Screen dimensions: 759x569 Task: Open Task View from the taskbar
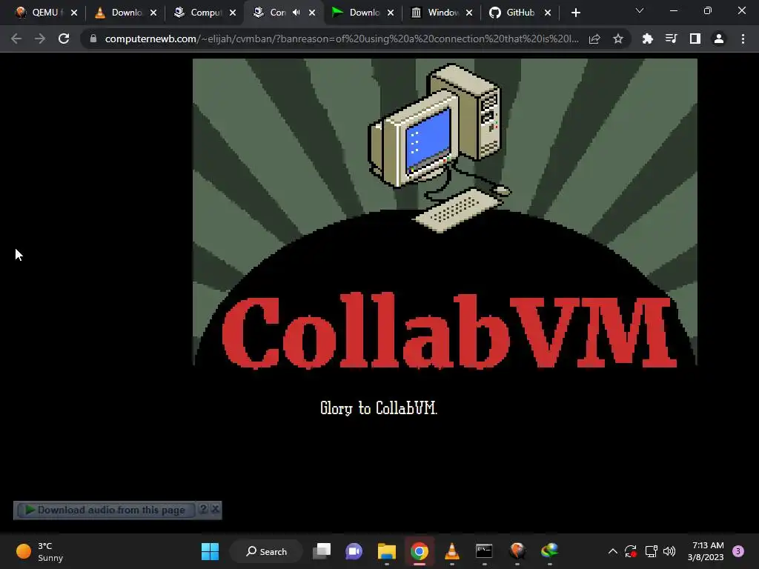(x=322, y=551)
